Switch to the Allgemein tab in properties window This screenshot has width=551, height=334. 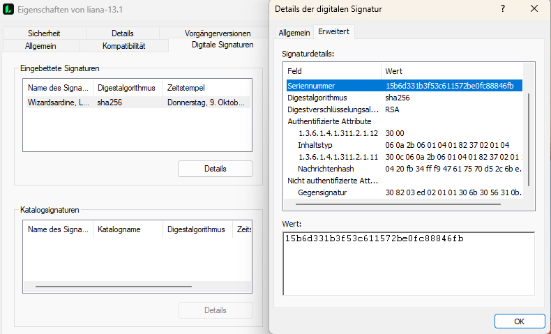click(40, 46)
